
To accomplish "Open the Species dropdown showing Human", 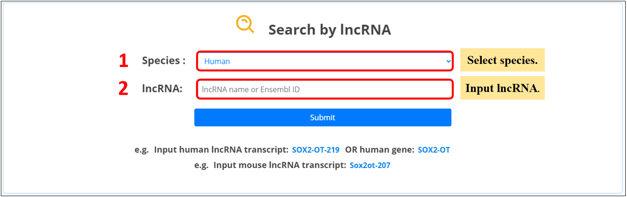I will point(325,61).
